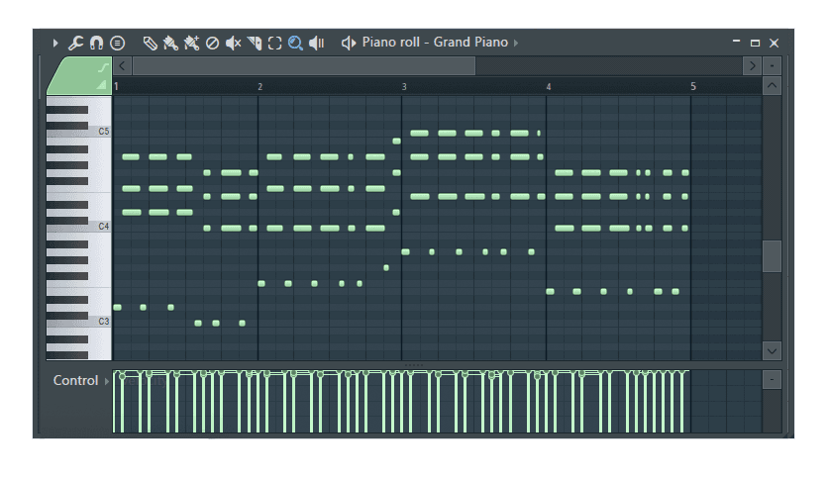Toggle the magnet snap icon
The width and height of the screenshot is (828, 479).
(96, 43)
